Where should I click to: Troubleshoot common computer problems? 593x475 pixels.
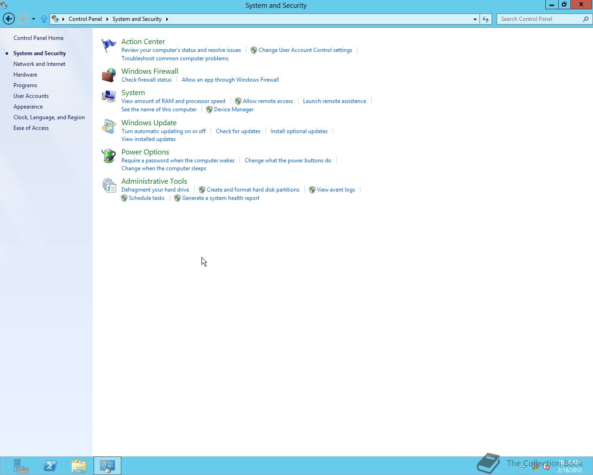(x=175, y=58)
